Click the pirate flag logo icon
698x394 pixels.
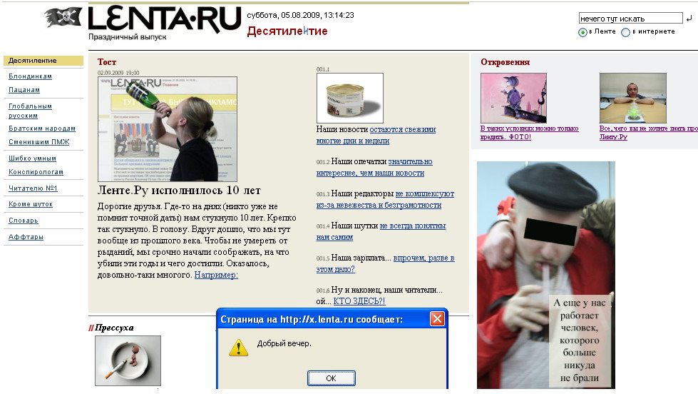63,17
